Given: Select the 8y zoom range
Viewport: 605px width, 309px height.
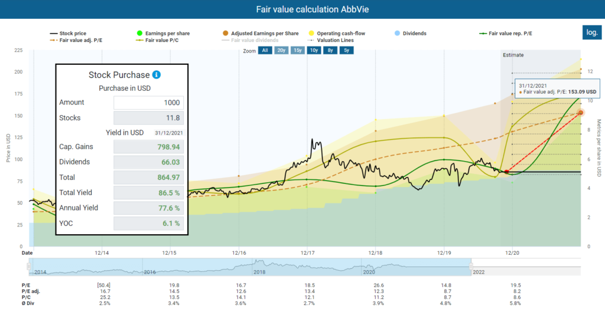Looking at the screenshot, I should (x=330, y=51).
